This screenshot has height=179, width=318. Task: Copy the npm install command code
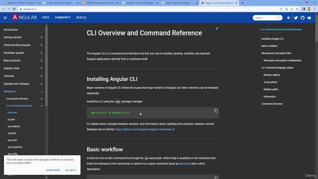216,111
